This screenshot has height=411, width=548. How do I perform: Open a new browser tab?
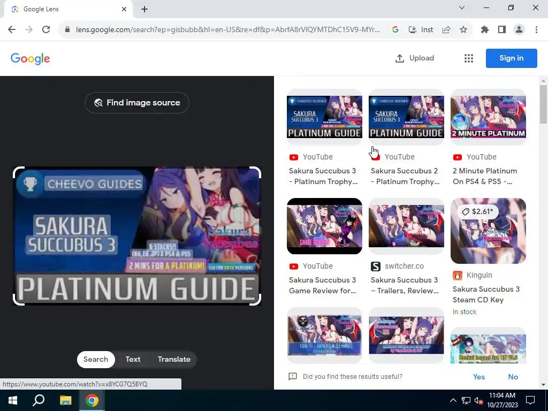pyautogui.click(x=144, y=10)
